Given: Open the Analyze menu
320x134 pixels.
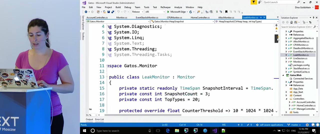Looking at the screenshot, I should coord(178,7).
